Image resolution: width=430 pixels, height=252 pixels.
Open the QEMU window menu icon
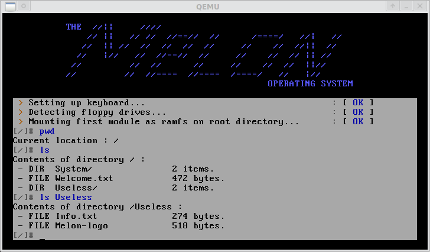point(10,7)
